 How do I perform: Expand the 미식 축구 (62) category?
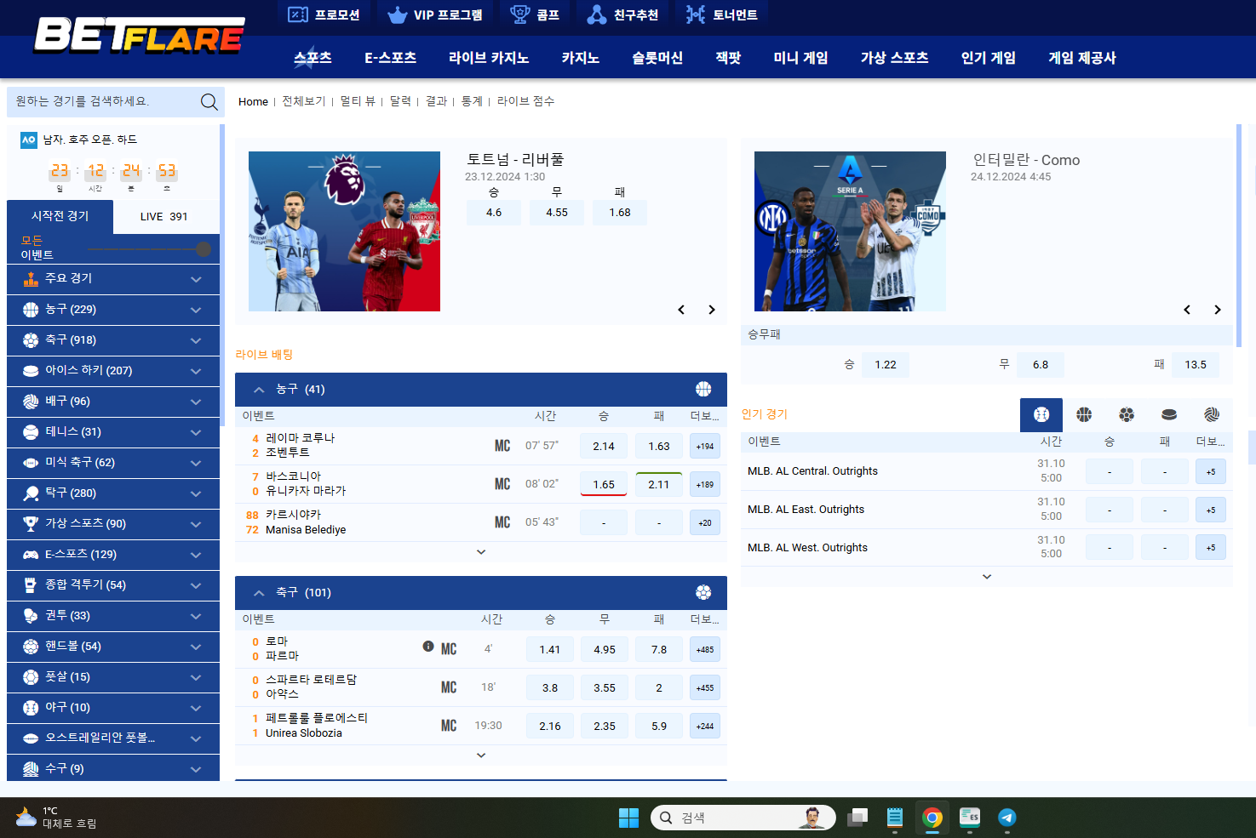[113, 463]
